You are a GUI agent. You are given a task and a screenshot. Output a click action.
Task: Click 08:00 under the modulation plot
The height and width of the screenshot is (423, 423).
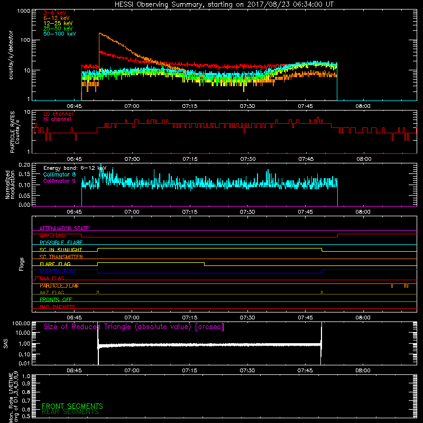click(x=363, y=212)
